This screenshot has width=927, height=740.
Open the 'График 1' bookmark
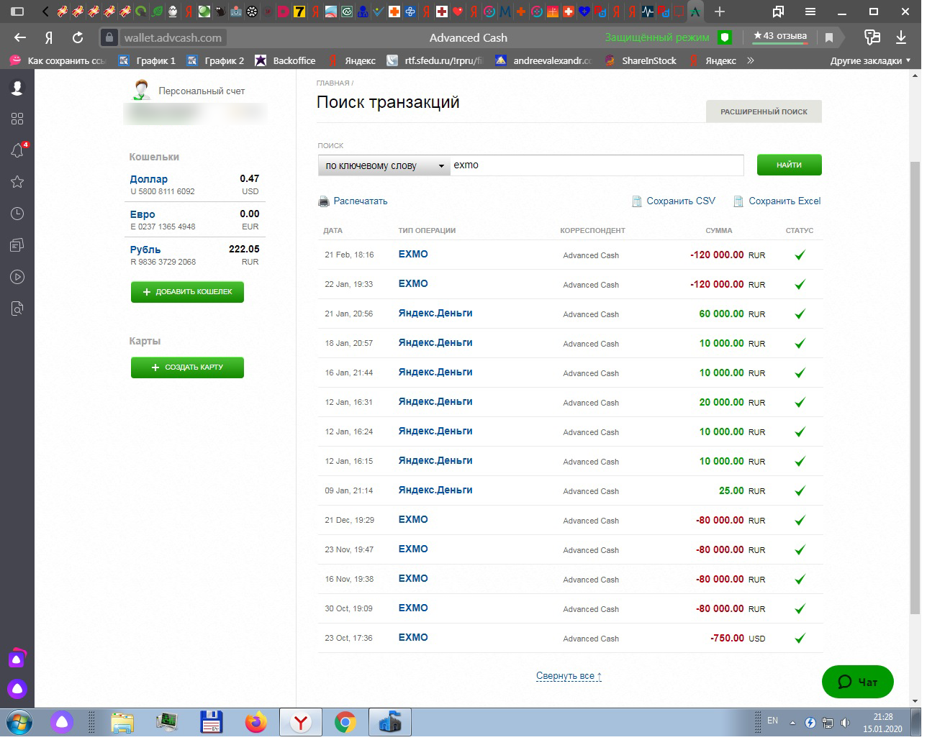(x=147, y=60)
